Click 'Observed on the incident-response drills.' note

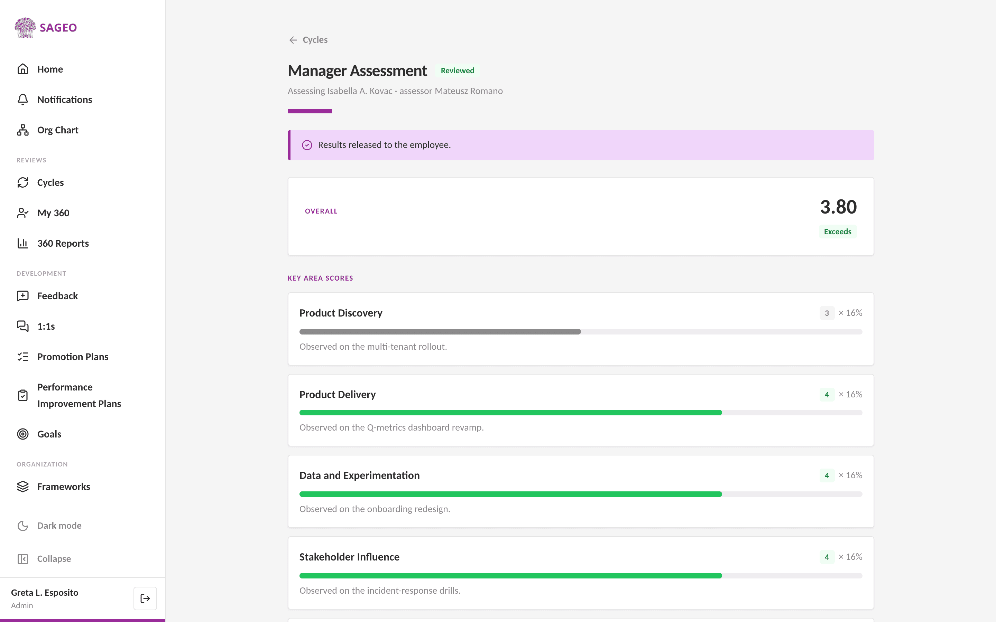coord(380,591)
